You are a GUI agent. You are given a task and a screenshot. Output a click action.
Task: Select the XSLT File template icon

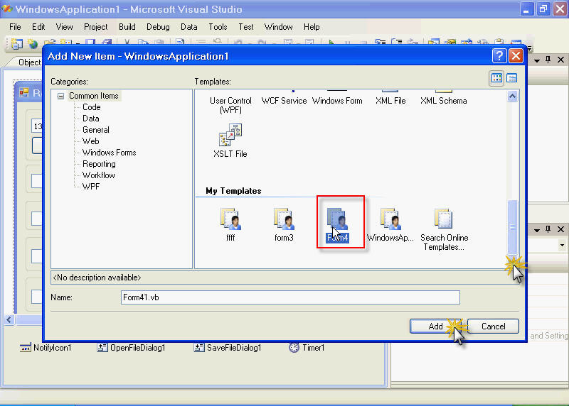coord(230,135)
